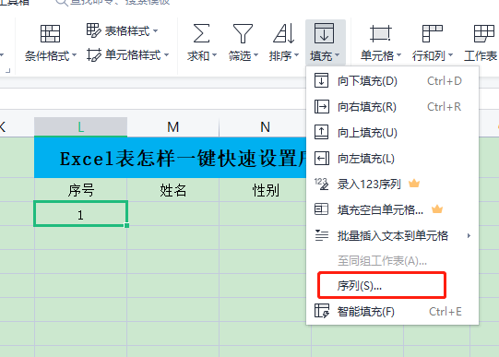Click the Cell Style (单元格样式) icon

pyautogui.click(x=93, y=54)
